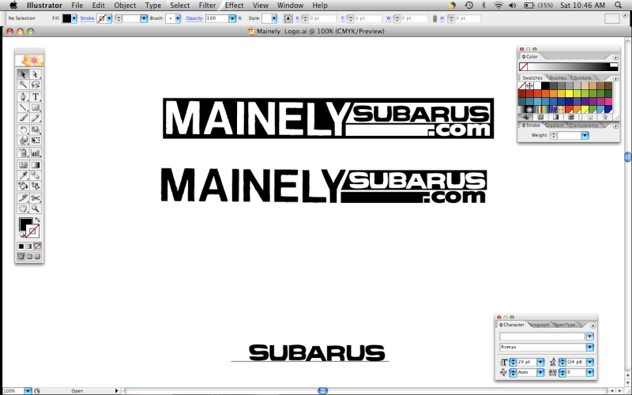632x395 pixels.
Task: Pick the Mesh tool
Action: 23,165
